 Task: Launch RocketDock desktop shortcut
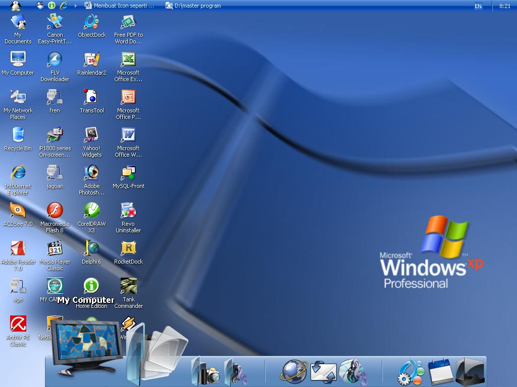129,252
